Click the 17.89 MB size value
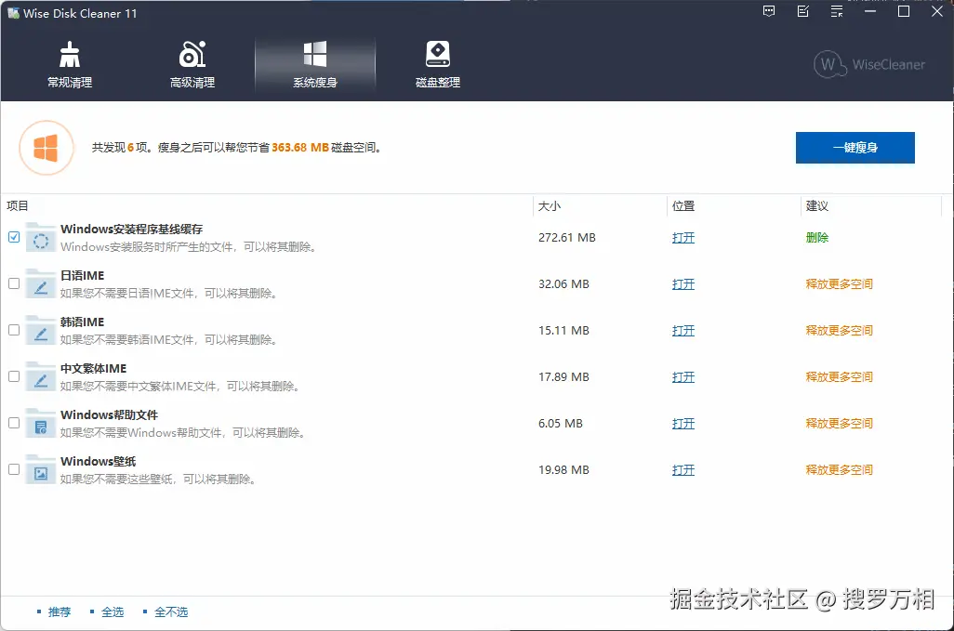The width and height of the screenshot is (954, 631). pos(564,377)
